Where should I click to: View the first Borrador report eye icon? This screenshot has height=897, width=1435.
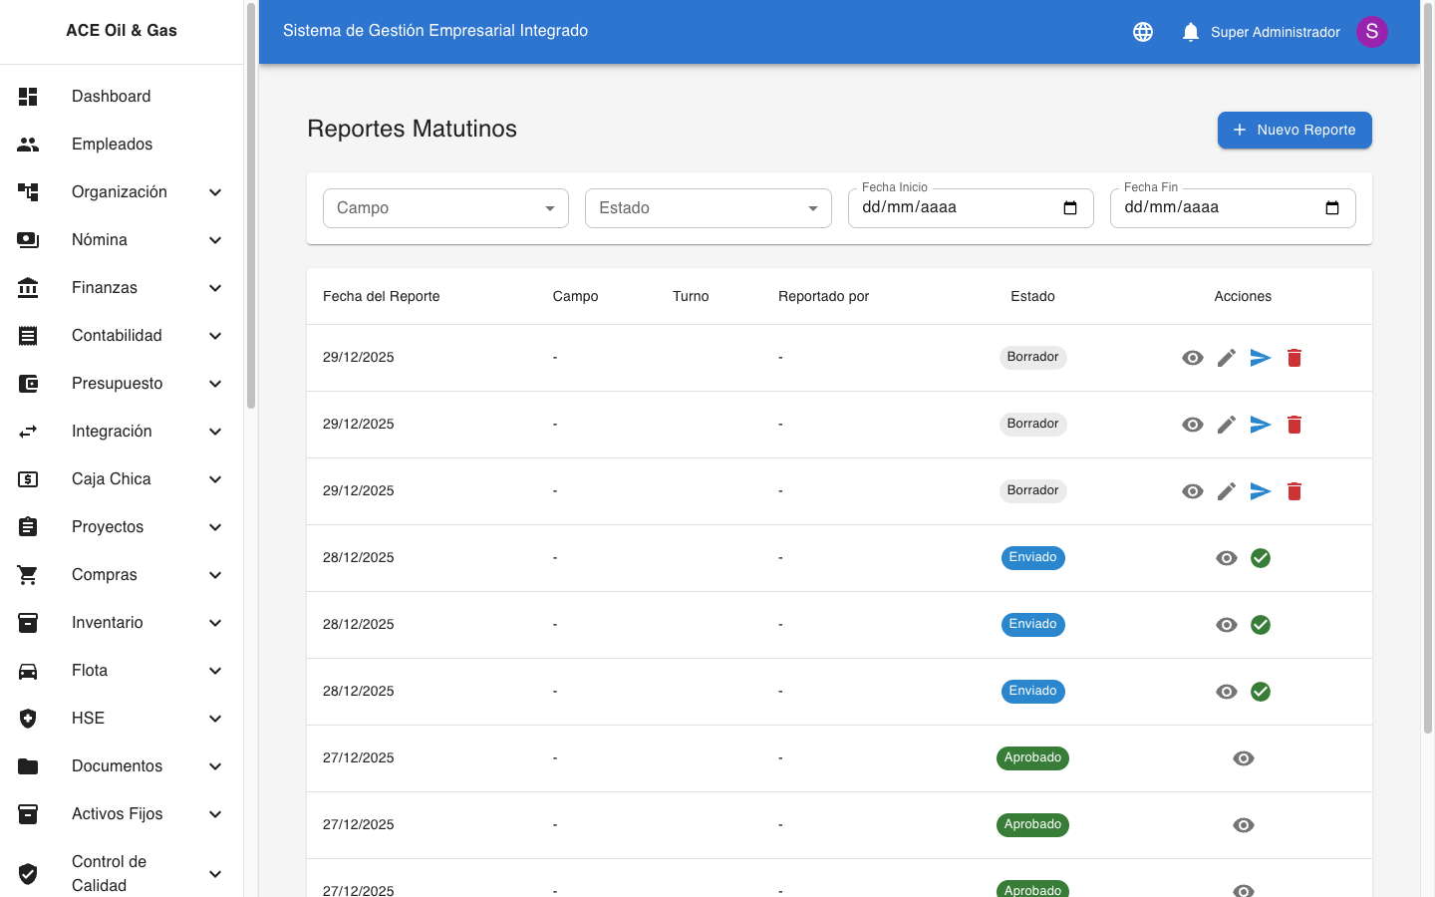1193,358
